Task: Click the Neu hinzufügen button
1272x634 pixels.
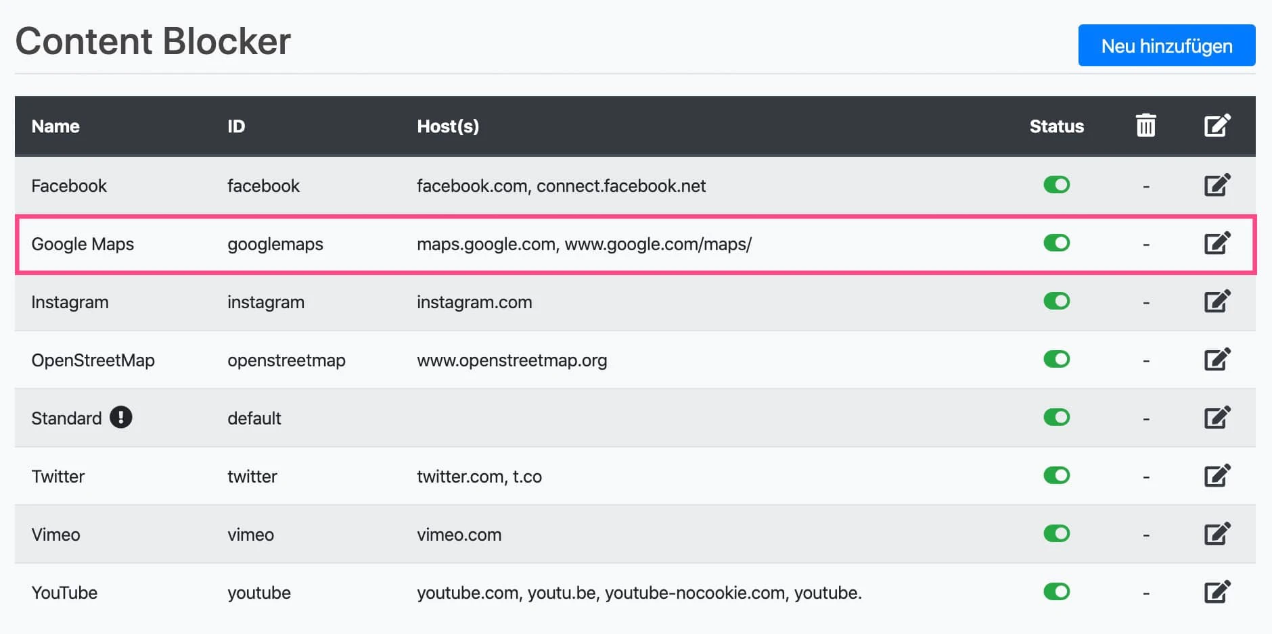Action: pyautogui.click(x=1166, y=45)
